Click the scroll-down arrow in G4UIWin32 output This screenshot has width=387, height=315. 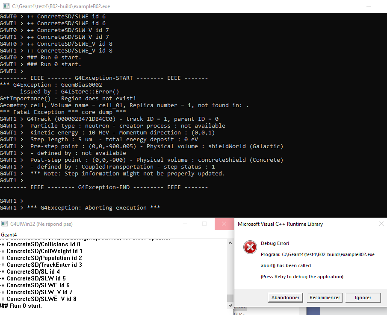coord(230,305)
